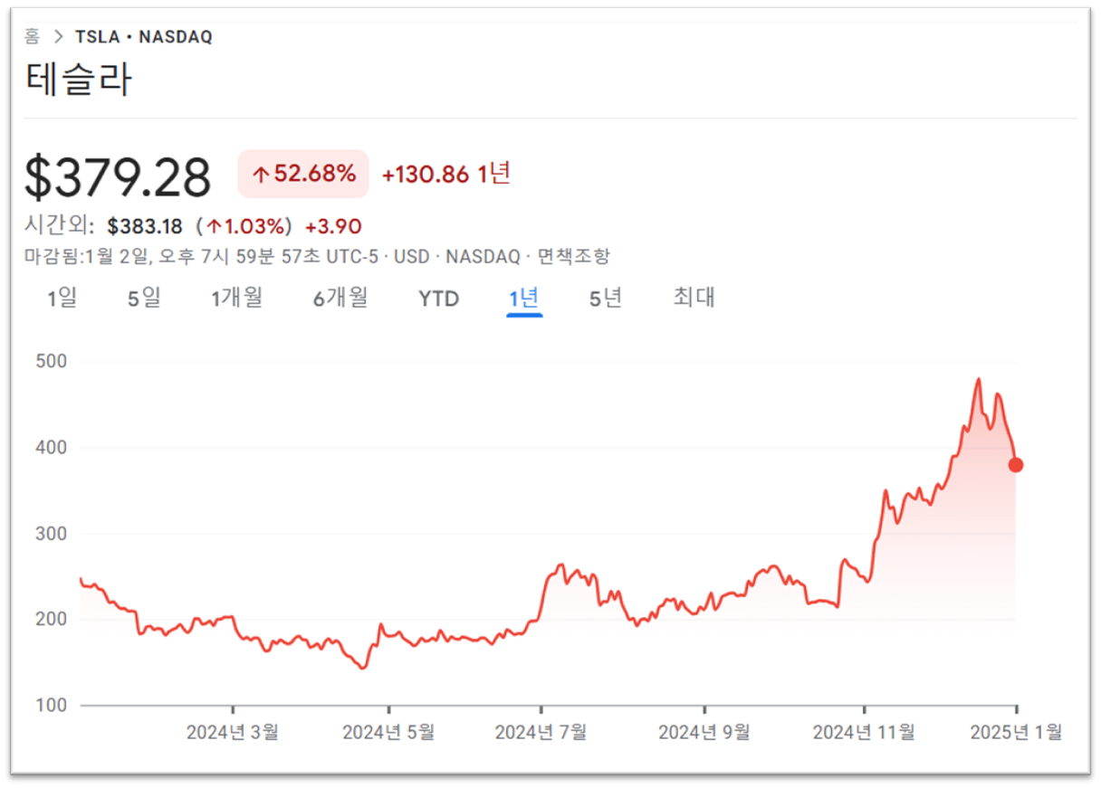Image resolution: width=1101 pixels, height=788 pixels.
Task: Click the 52.68% change badge
Action: click(x=303, y=174)
